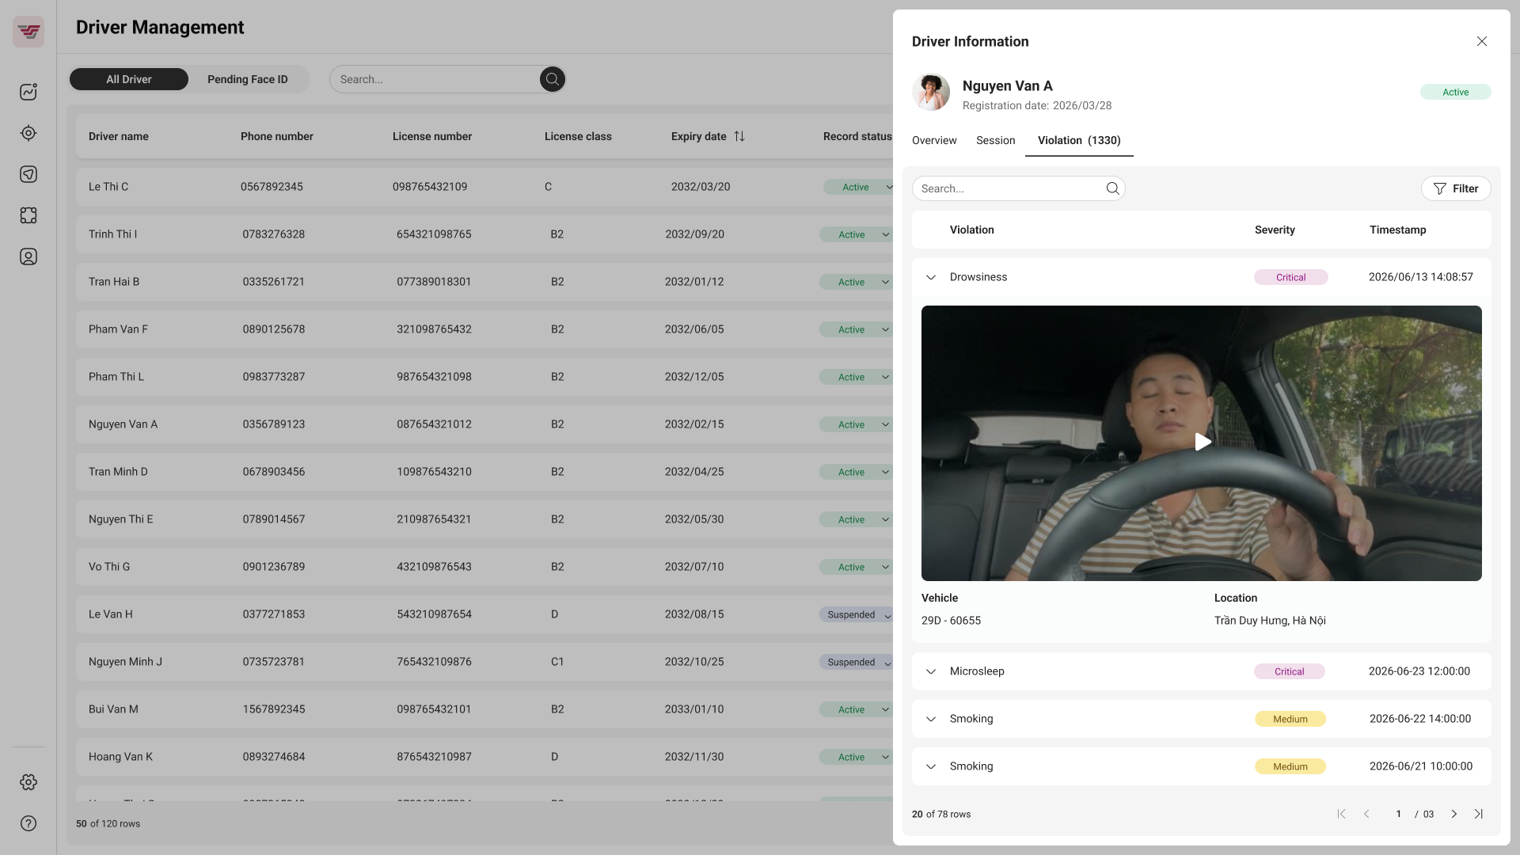Screen dimensions: 1520x855
Task: Click the violation Search field
Action: (1019, 188)
